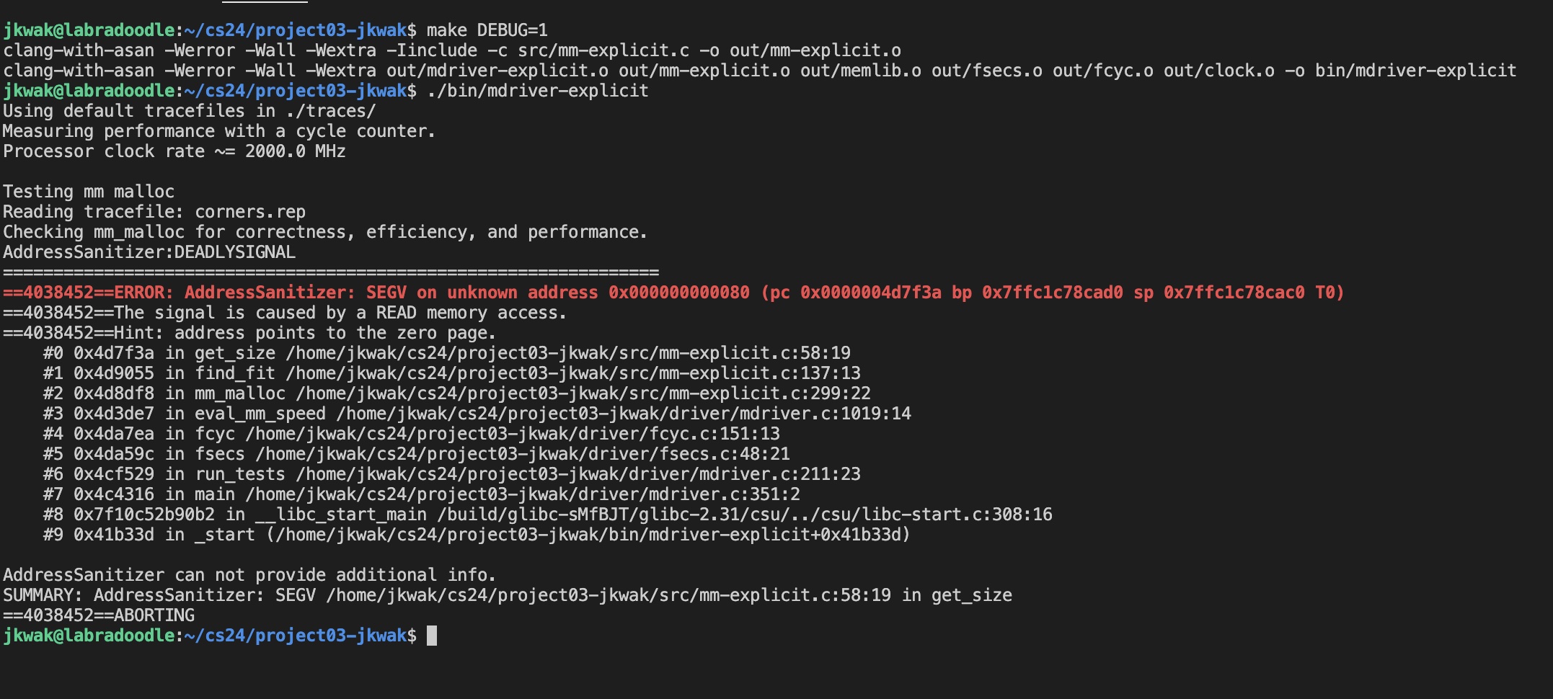Click the first prompt path '~/cs24/project03-jkwak'
The image size is (1553, 699).
coord(296,30)
